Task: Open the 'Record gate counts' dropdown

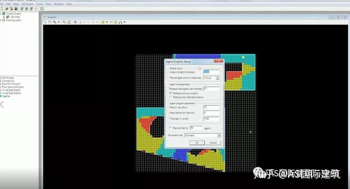Action: (x=218, y=78)
